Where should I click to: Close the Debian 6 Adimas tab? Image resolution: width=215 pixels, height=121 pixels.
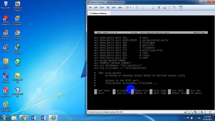click(109, 13)
